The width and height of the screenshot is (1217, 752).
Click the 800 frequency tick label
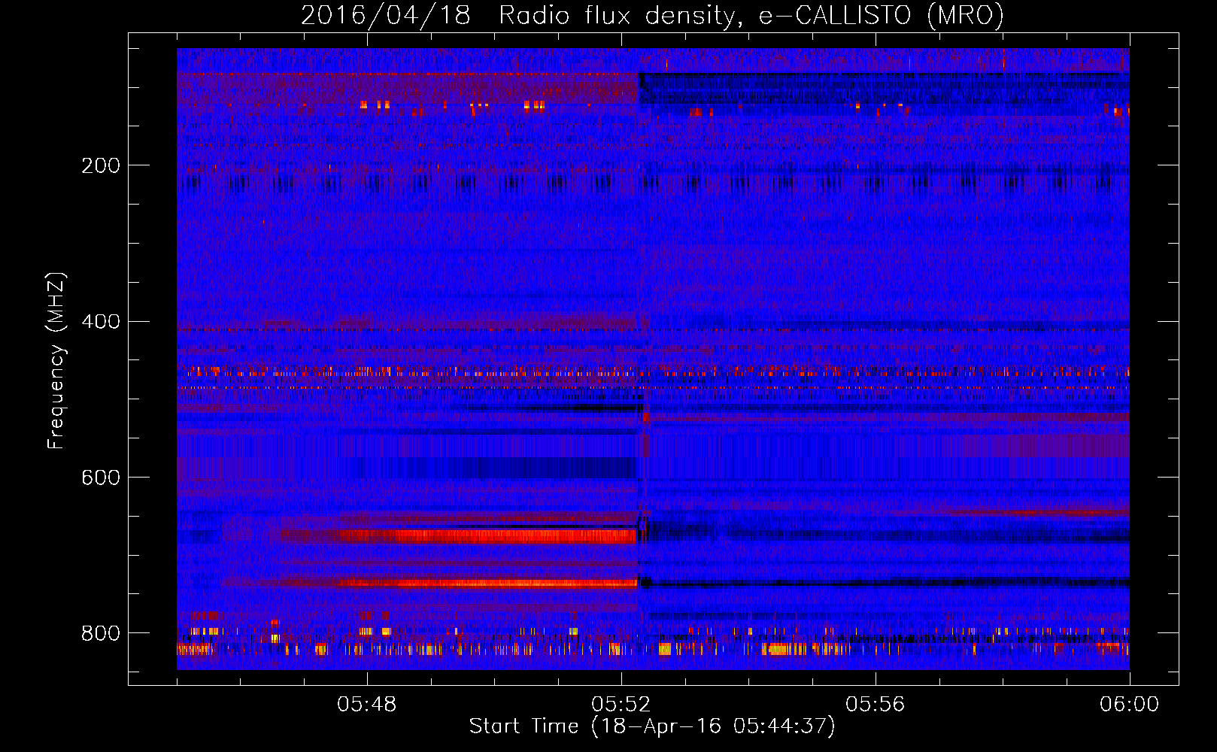[101, 633]
